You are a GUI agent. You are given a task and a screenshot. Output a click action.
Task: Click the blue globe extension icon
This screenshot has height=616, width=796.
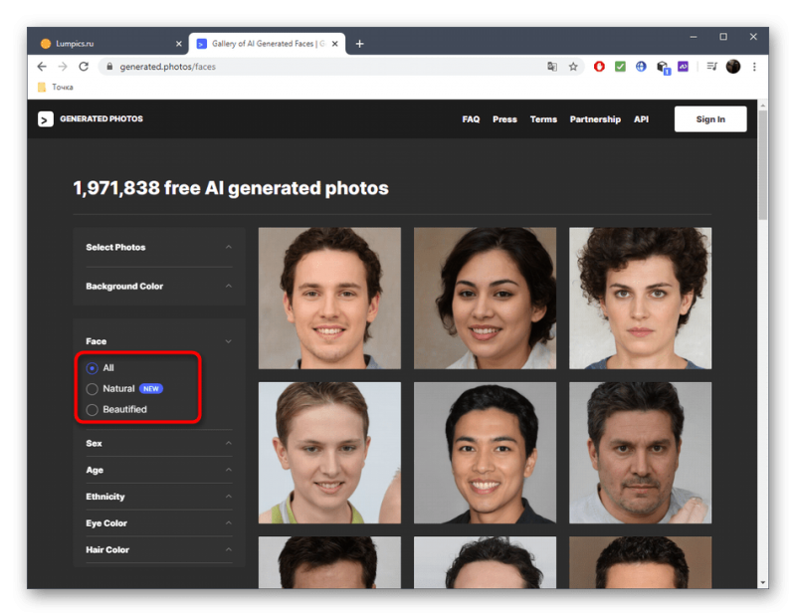pyautogui.click(x=641, y=67)
